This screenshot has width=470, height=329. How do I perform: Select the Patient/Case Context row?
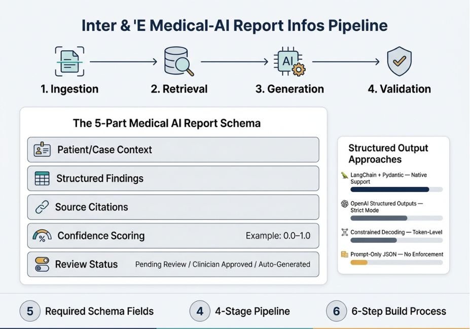point(173,149)
